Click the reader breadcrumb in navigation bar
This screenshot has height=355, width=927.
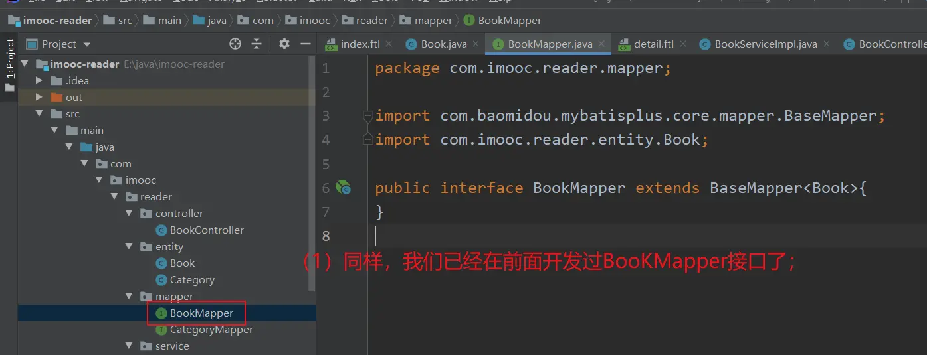click(371, 21)
